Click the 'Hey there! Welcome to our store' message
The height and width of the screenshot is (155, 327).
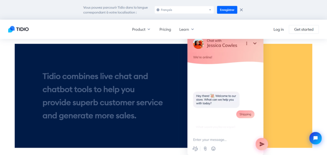216,99
